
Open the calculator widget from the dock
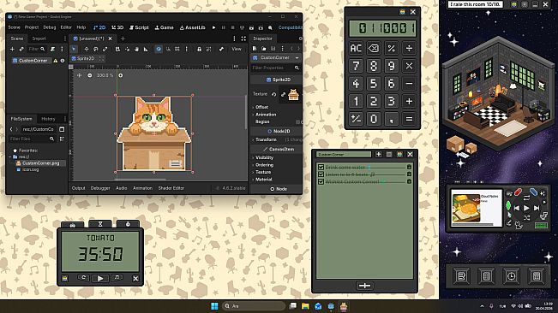[537, 275]
